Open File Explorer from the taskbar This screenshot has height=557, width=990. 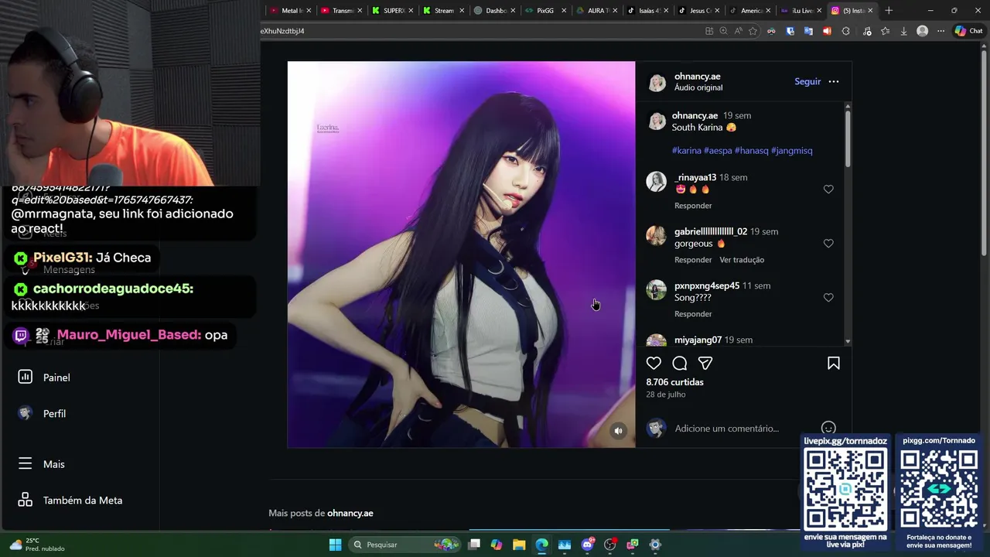tap(519, 545)
